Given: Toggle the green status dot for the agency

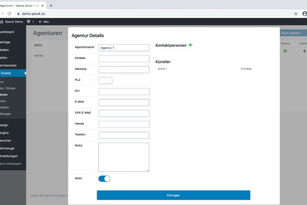Looking at the screenshot, I should coord(286,51).
